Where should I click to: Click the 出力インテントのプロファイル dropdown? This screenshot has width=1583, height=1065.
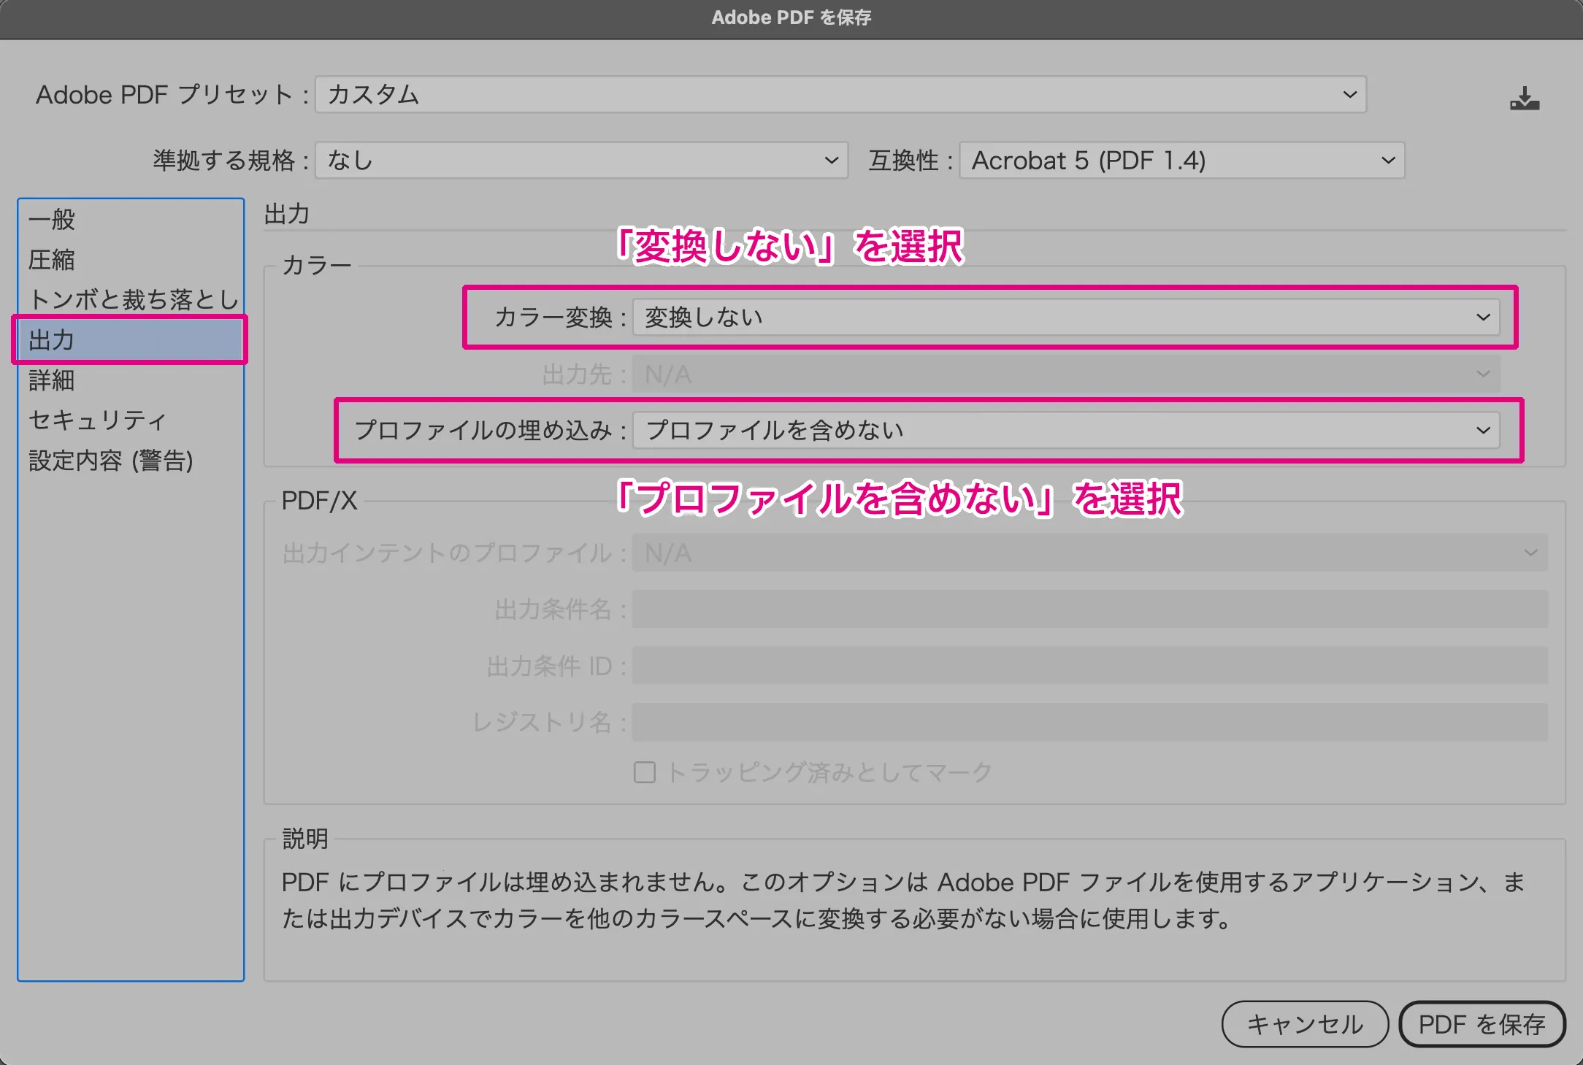tap(1089, 553)
